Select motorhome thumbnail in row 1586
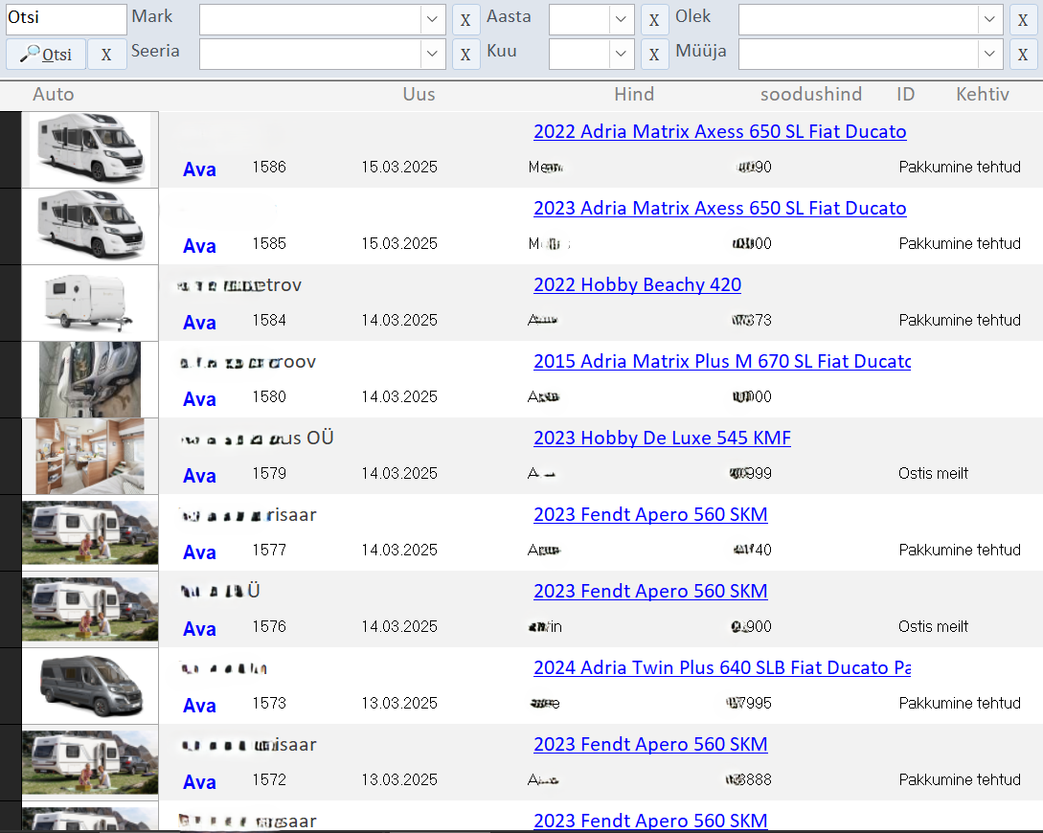1043x833 pixels. (90, 149)
